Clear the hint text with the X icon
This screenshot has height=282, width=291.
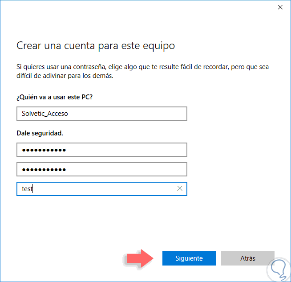[x=180, y=188]
